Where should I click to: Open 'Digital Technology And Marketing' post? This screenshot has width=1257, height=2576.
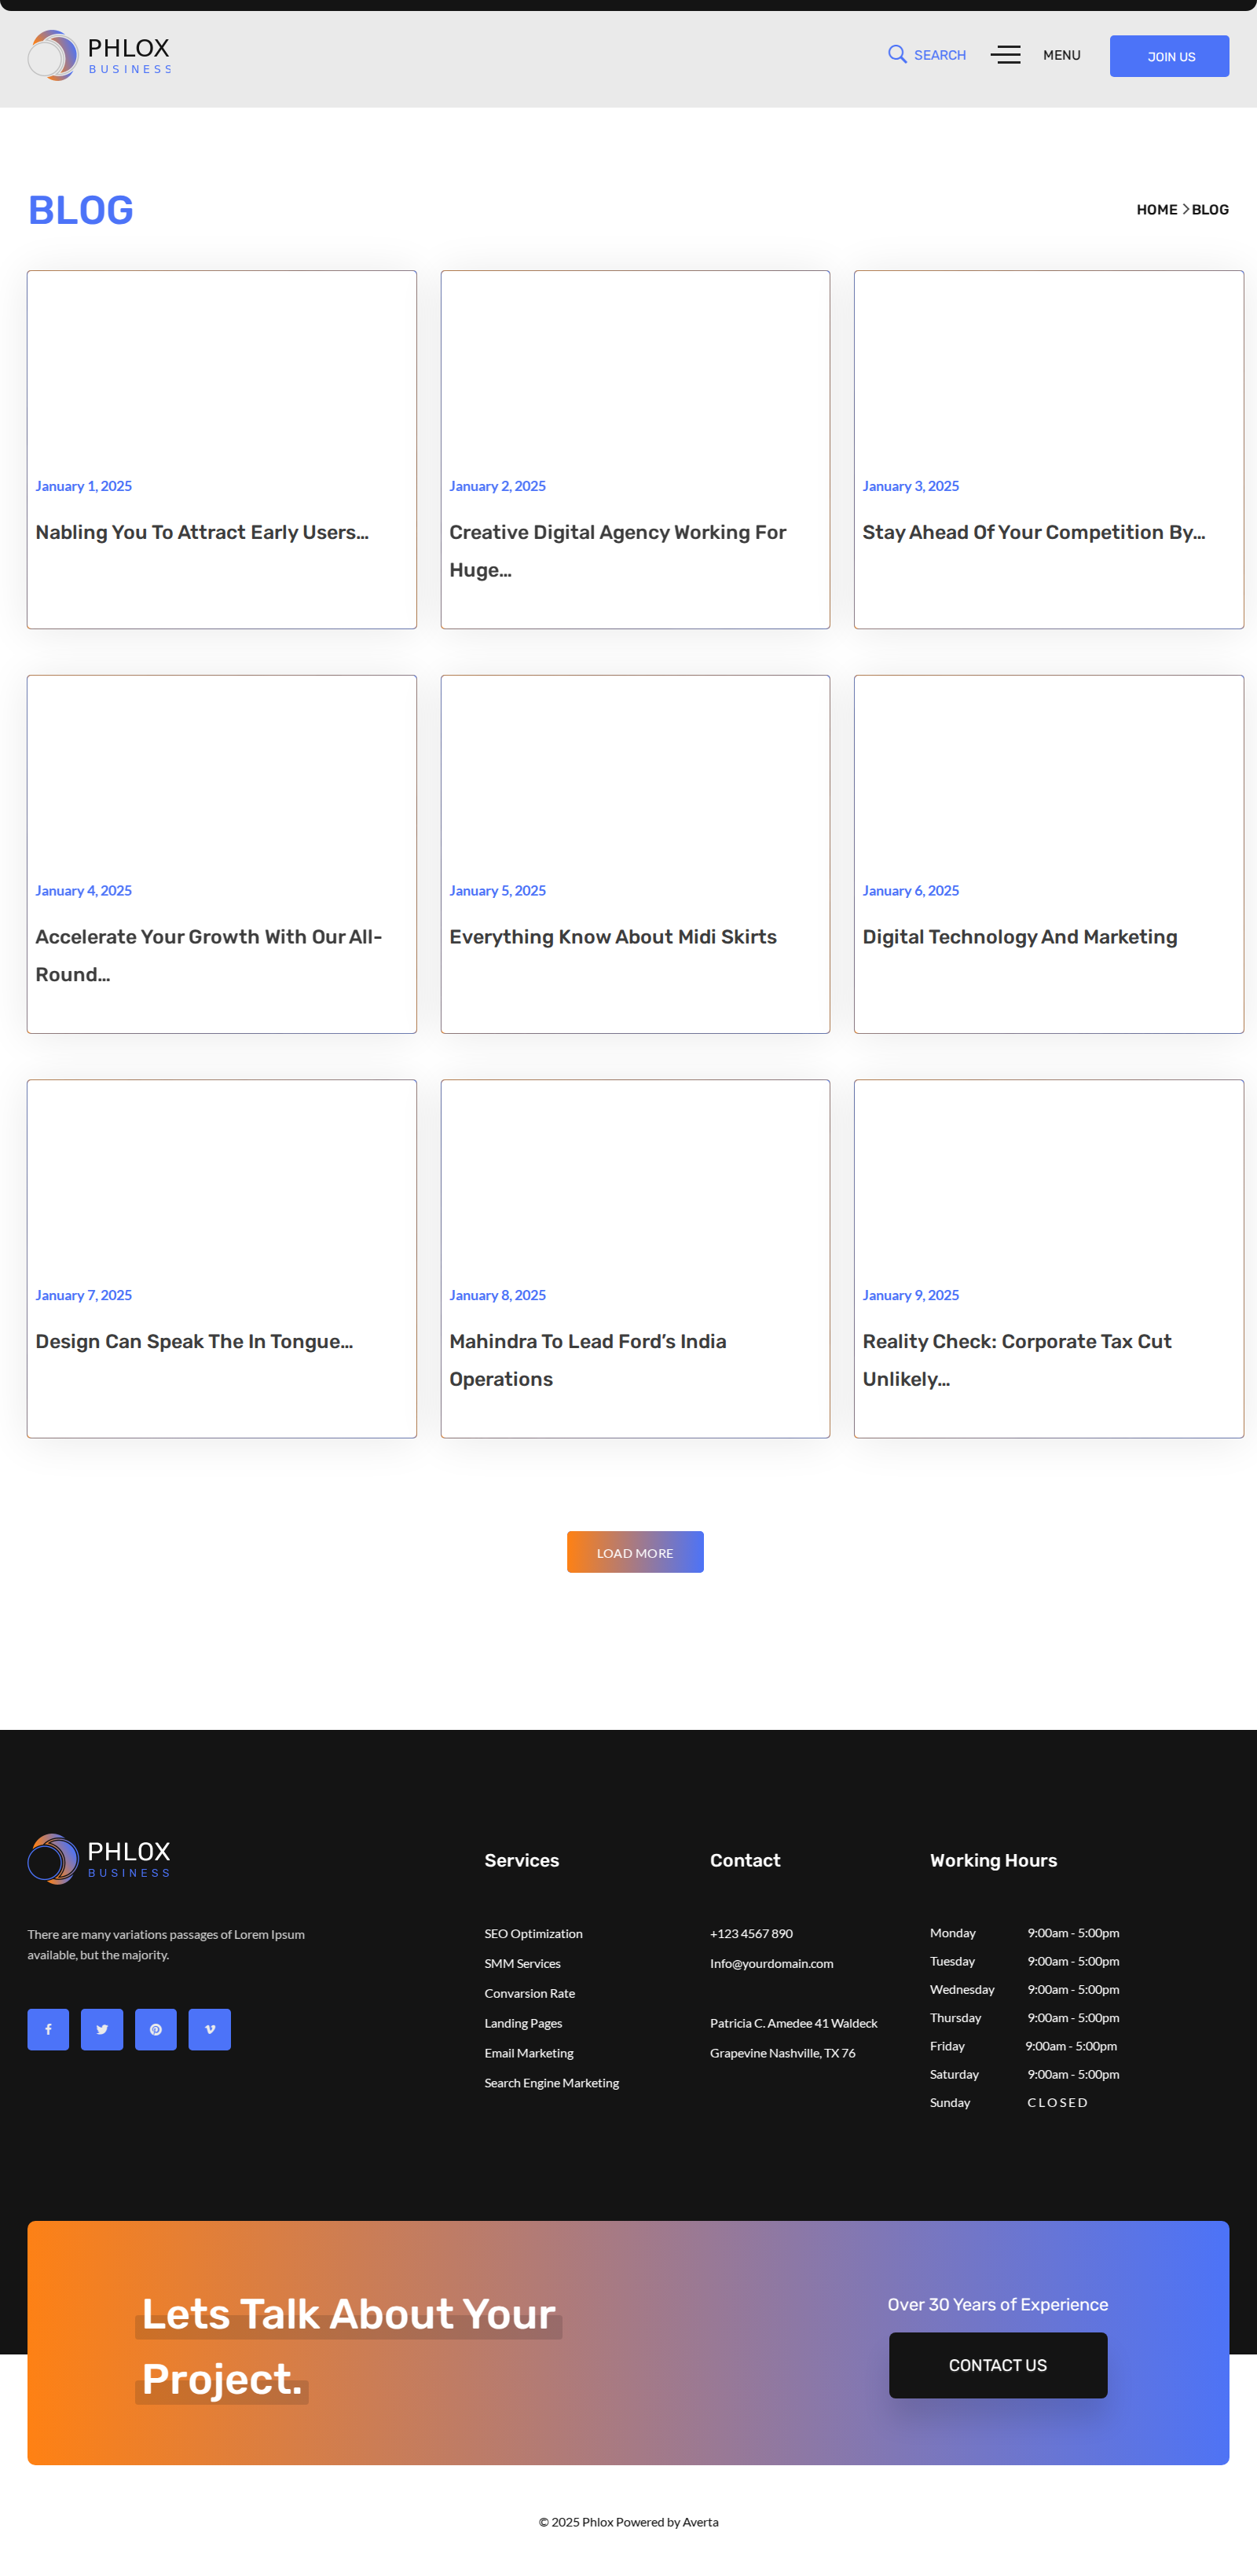(1019, 937)
